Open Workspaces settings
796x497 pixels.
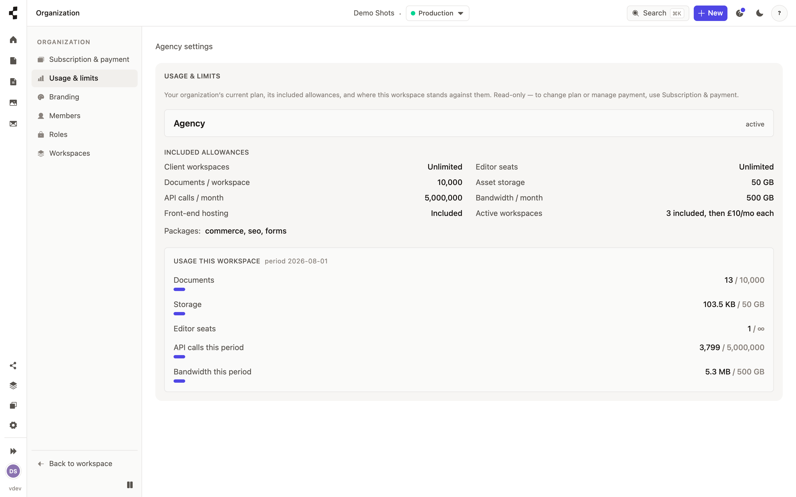point(85,153)
